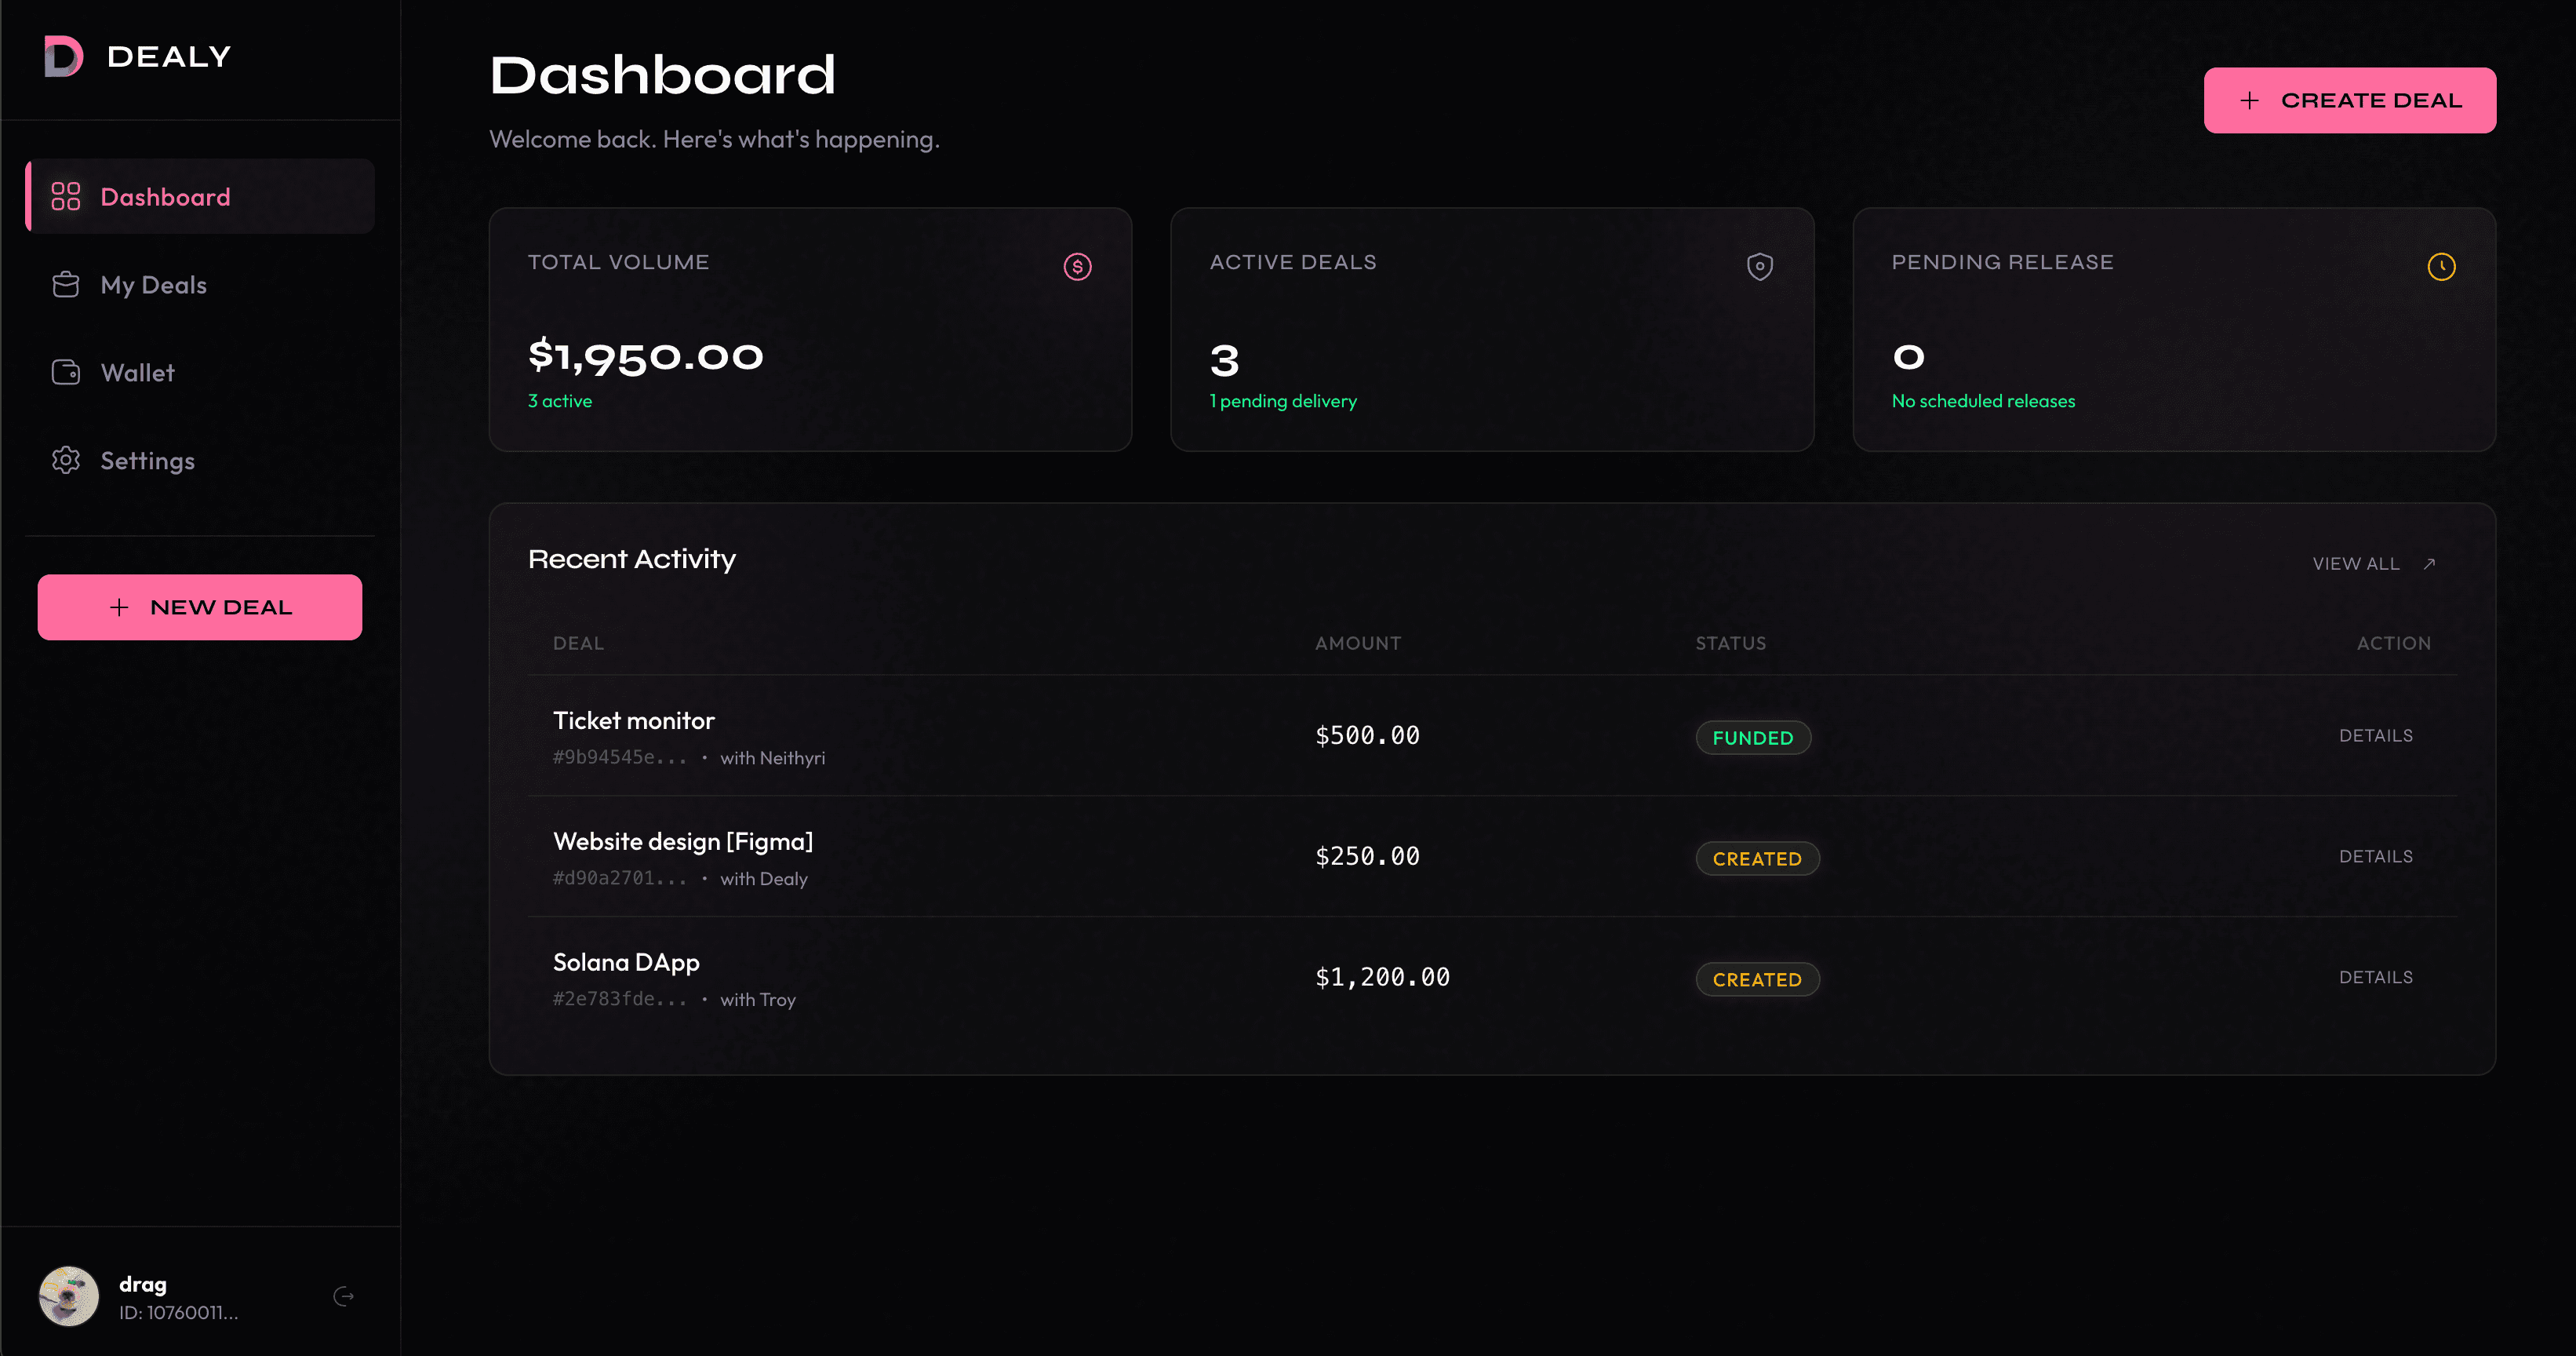
Task: Open the My Deals page
Action: 153,284
